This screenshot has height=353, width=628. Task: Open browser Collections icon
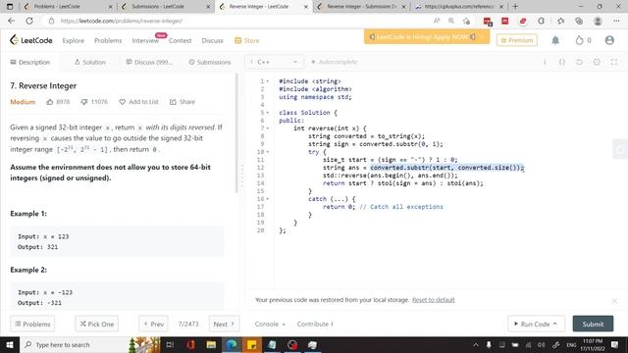pos(579,21)
